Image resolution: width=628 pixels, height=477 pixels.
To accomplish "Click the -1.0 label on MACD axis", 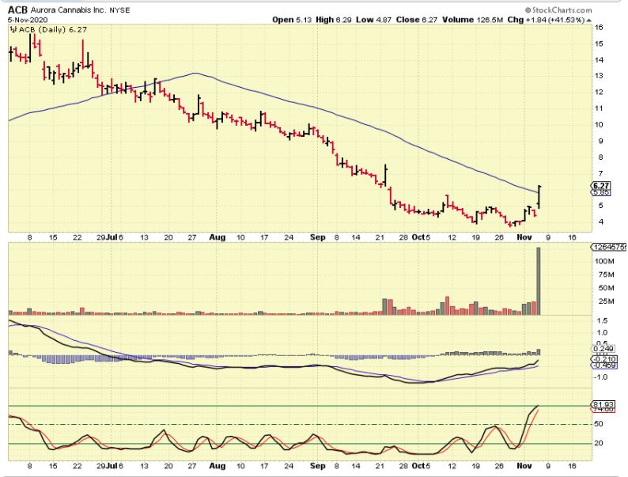I will pos(601,377).
